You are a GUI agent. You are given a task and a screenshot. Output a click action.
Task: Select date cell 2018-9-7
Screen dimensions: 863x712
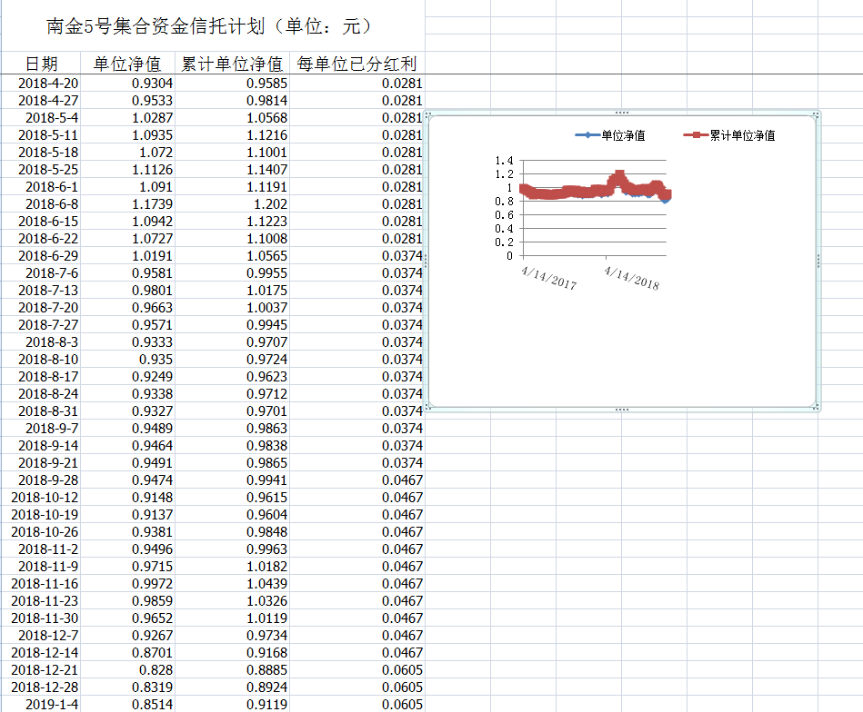coord(41,429)
